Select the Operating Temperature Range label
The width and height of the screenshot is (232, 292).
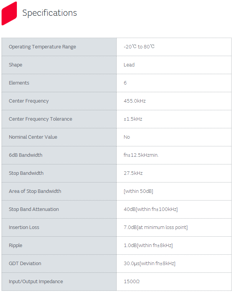42,47
